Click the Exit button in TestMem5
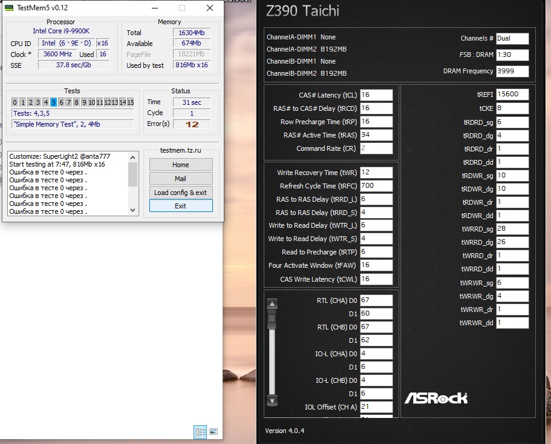This screenshot has width=551, height=444. point(181,206)
